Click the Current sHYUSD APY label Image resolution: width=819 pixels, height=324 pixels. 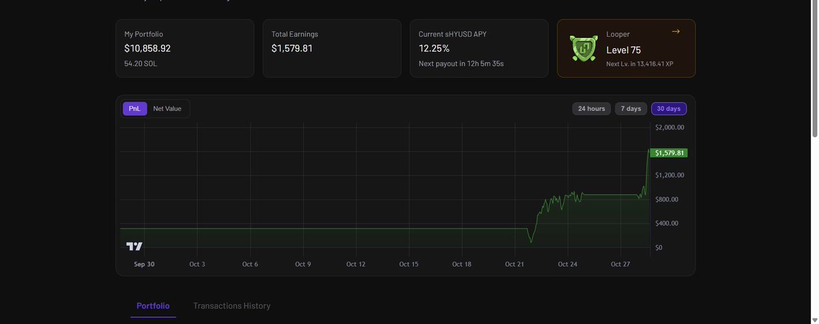coord(452,34)
